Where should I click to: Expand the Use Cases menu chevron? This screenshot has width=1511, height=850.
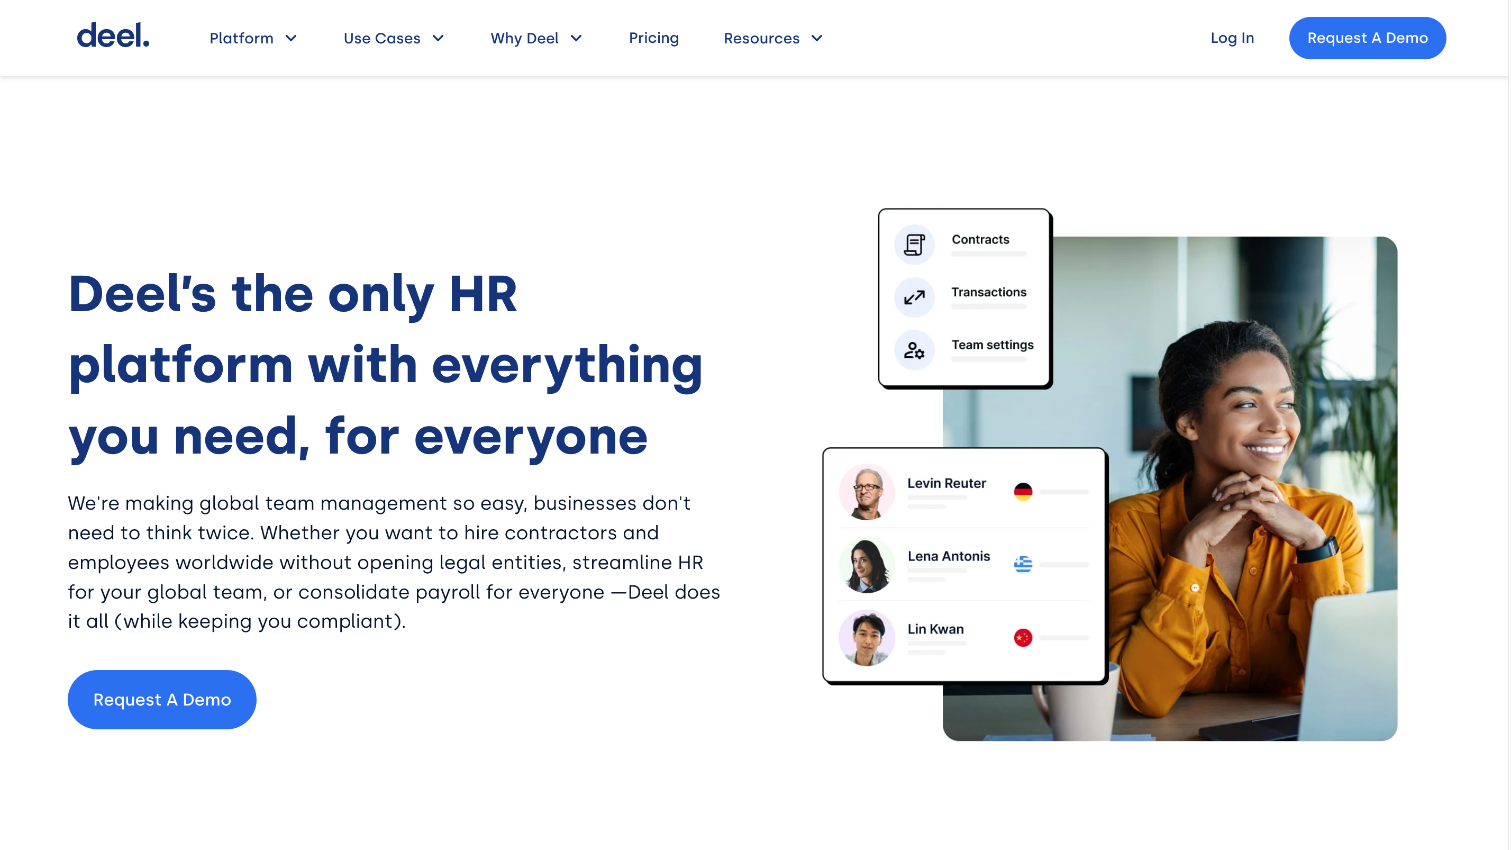click(x=438, y=38)
